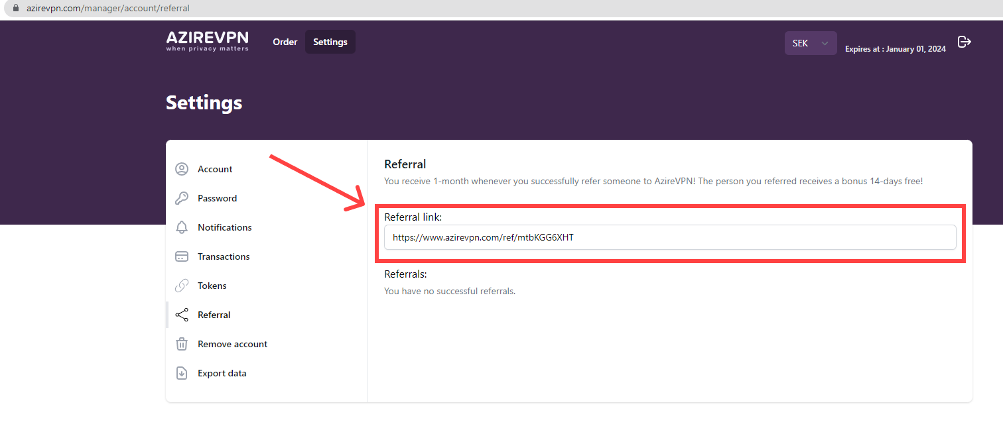
Task: Click the Account user icon in sidebar
Action: (182, 169)
